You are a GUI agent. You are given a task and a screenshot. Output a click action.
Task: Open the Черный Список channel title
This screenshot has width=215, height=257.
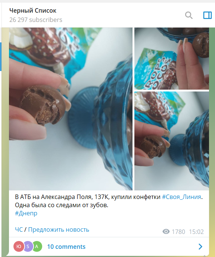[x=33, y=11]
